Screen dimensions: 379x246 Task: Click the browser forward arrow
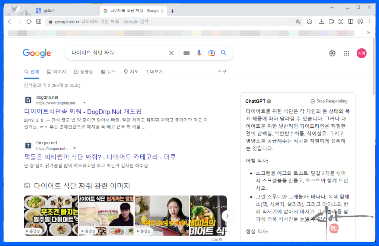point(20,22)
